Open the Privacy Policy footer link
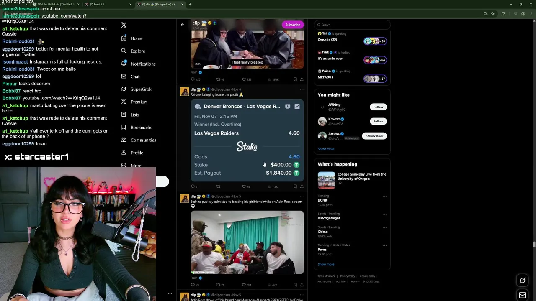Image resolution: width=536 pixels, height=301 pixels. (x=348, y=276)
